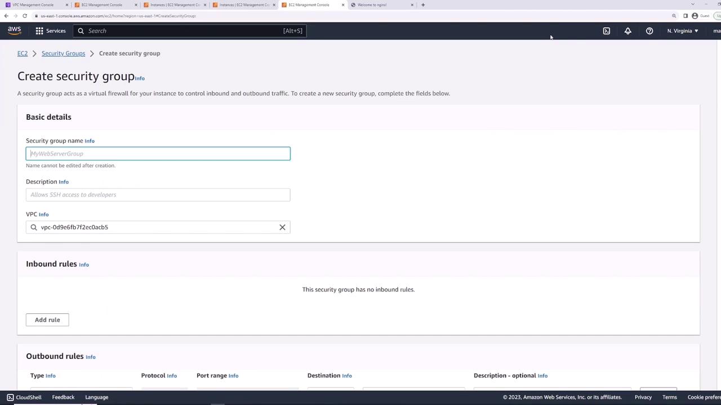721x405 pixels.
Task: Click the browser address bar URL
Action: 118,16
